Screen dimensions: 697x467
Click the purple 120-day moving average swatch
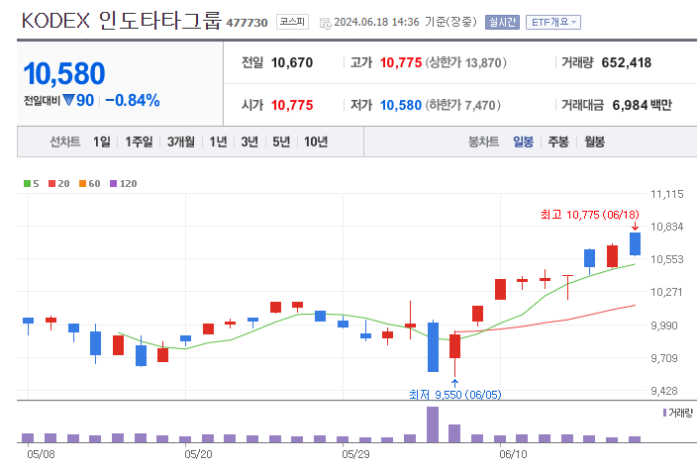113,183
